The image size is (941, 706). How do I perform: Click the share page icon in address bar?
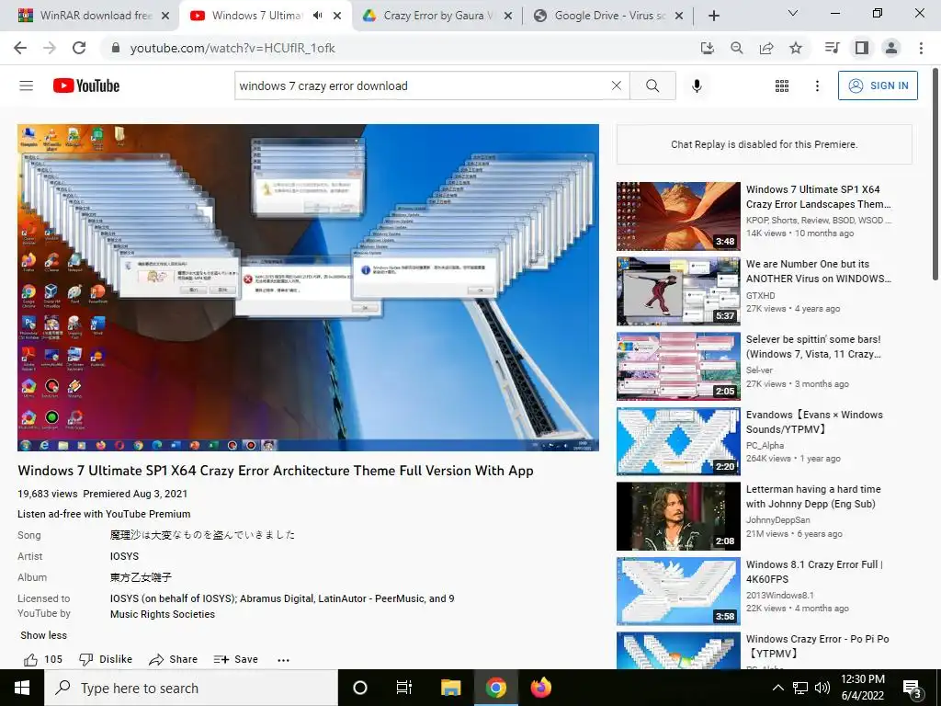coord(766,48)
